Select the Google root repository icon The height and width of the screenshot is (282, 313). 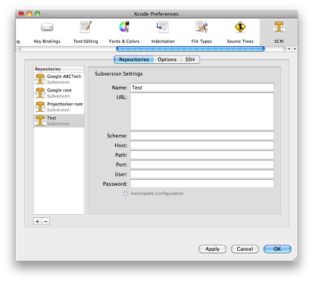click(x=40, y=93)
